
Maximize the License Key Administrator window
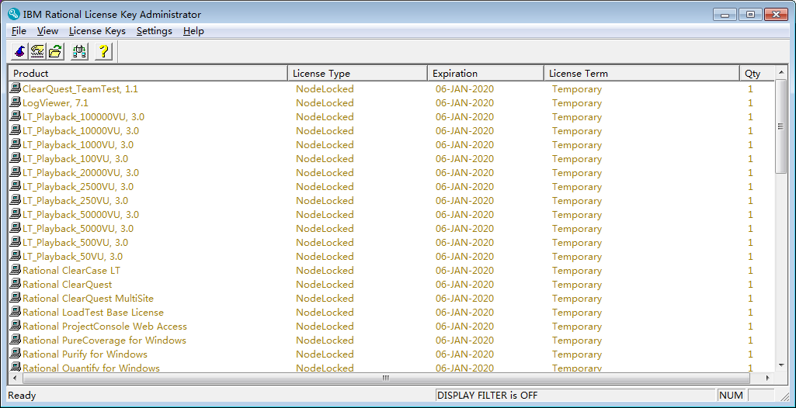click(x=750, y=15)
